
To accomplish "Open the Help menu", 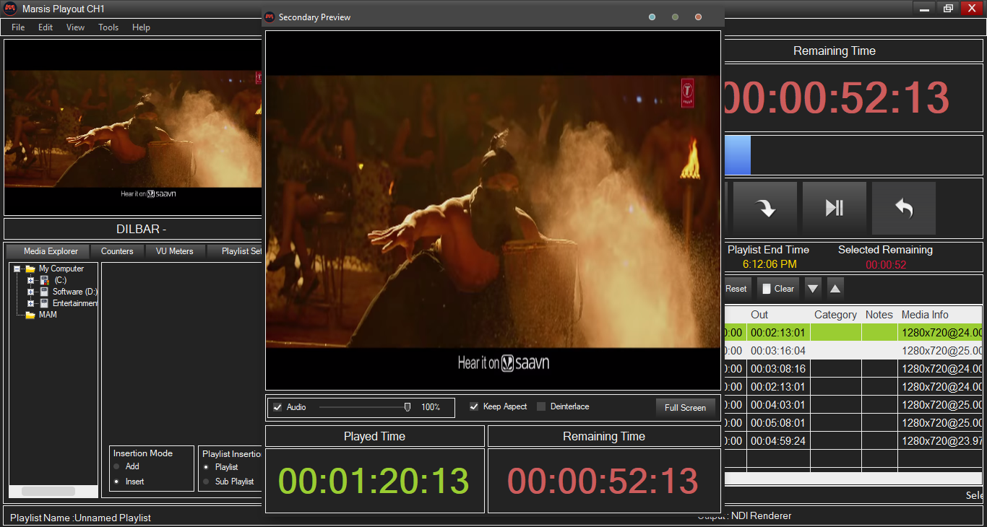I will click(x=141, y=27).
